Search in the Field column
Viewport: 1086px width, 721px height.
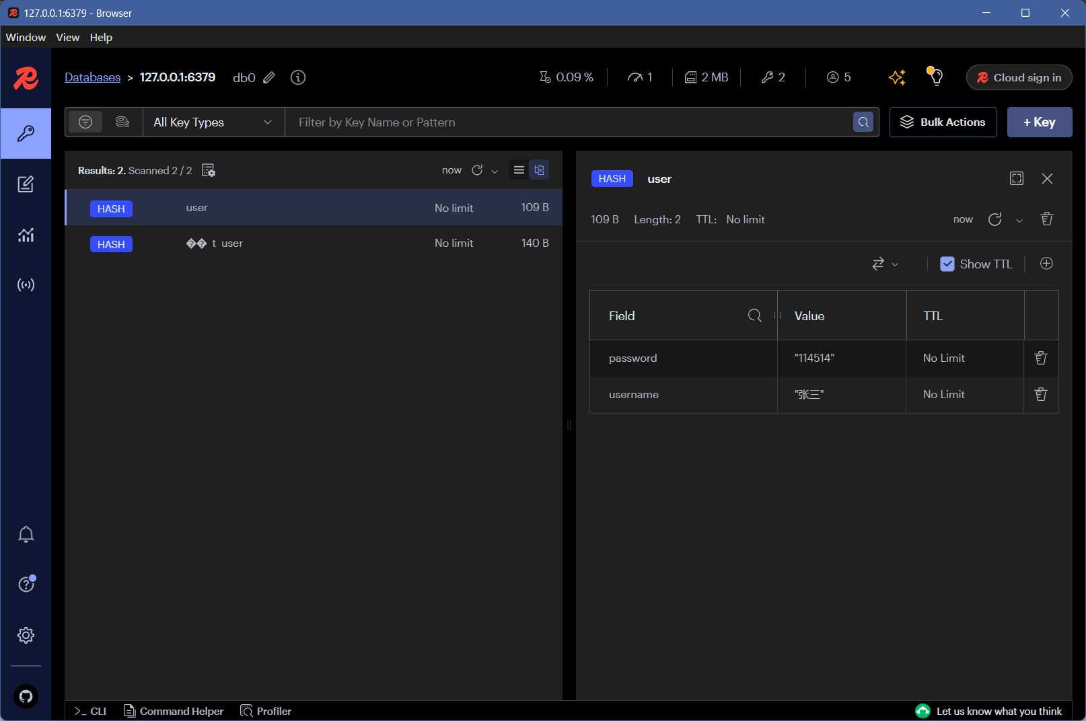click(755, 315)
